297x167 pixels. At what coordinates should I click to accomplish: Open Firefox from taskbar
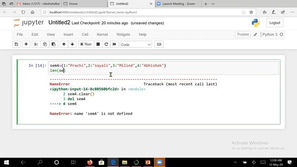tap(90, 162)
